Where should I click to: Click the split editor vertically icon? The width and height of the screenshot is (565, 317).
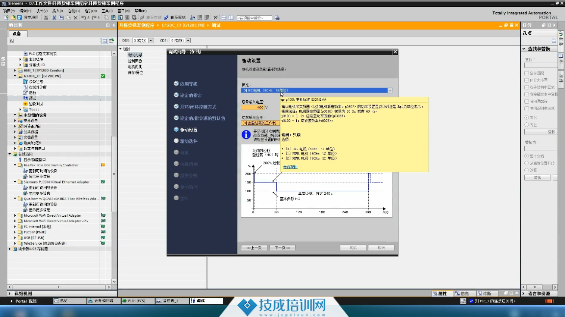[231, 17]
